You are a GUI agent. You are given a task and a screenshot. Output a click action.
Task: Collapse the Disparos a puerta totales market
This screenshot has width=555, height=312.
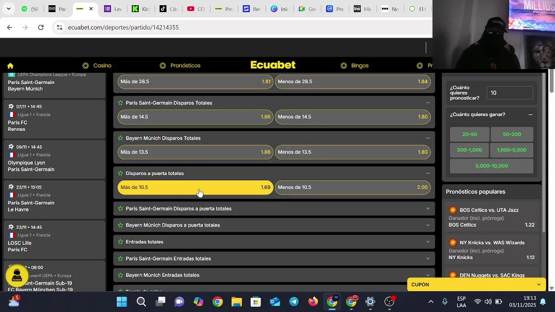click(428, 173)
